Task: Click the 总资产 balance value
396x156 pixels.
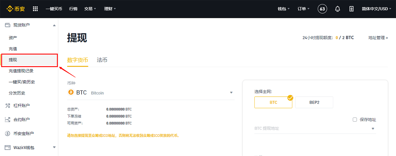Action: tap(119, 109)
